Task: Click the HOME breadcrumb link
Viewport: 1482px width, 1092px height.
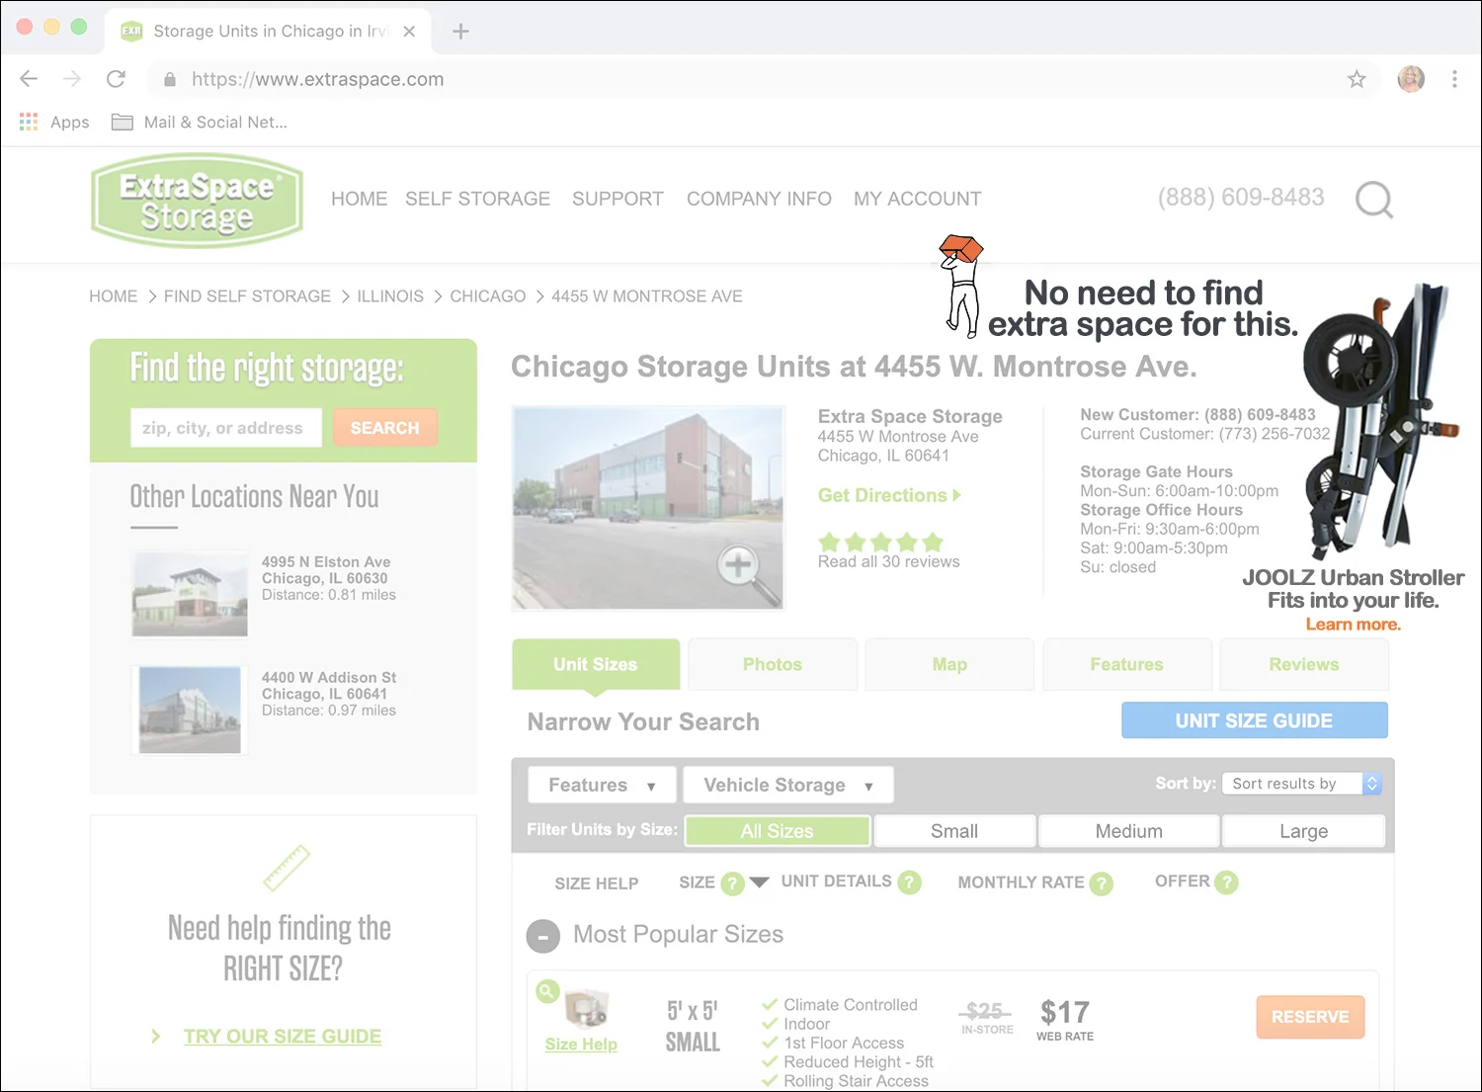Action: tap(114, 296)
